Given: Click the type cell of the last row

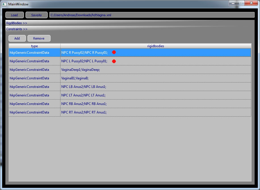Looking at the screenshot, I should [x=30, y=112].
